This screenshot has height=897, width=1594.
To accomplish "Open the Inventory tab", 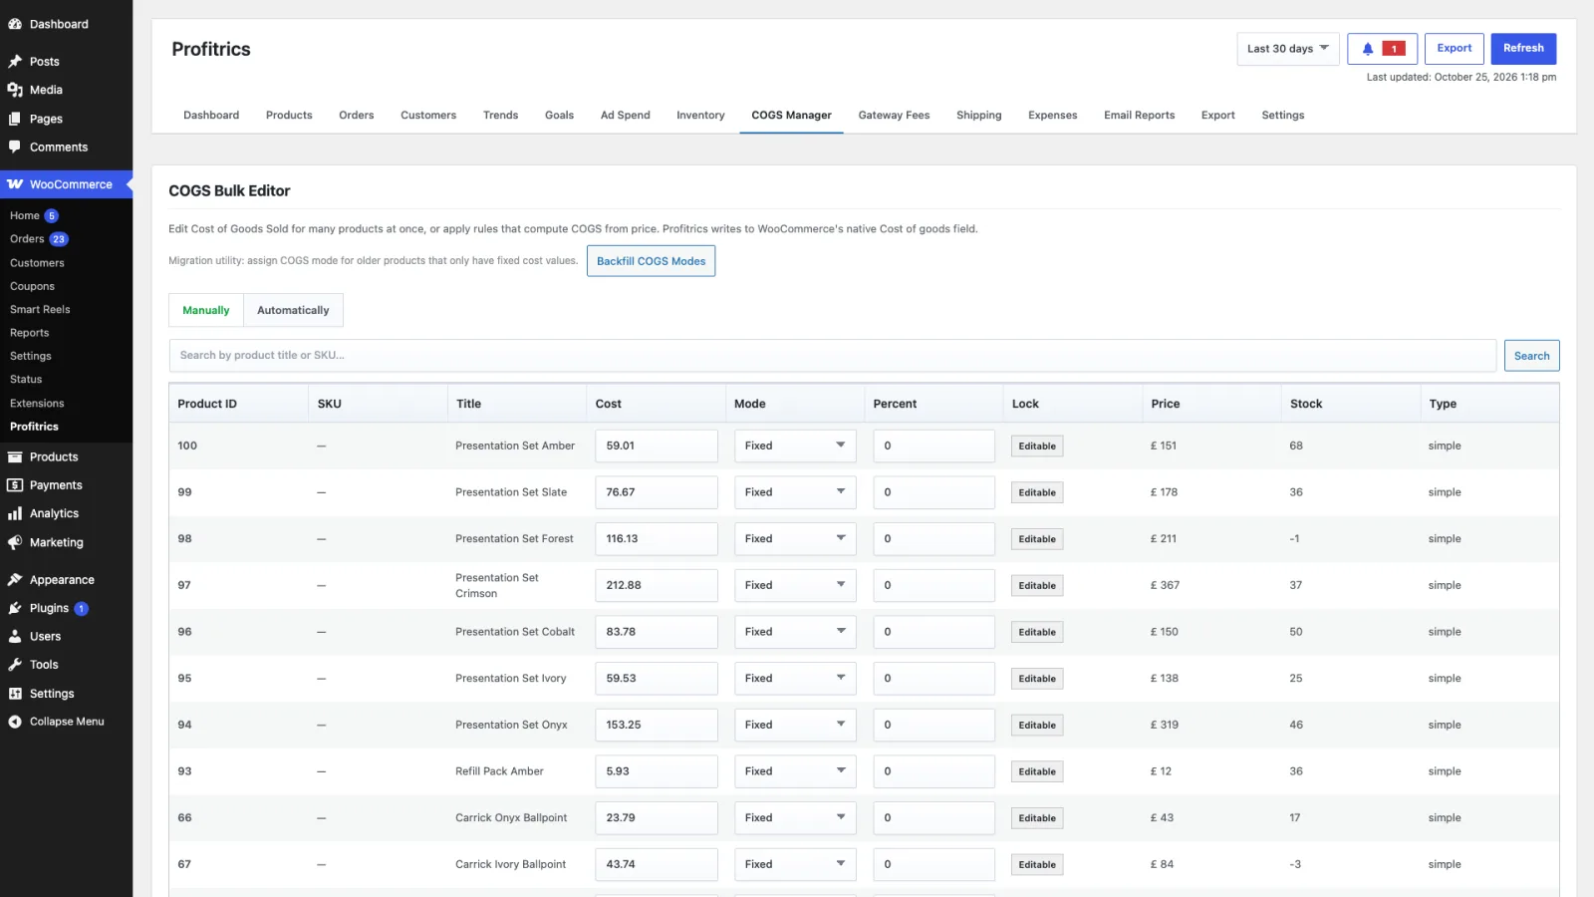I will click(x=700, y=116).
